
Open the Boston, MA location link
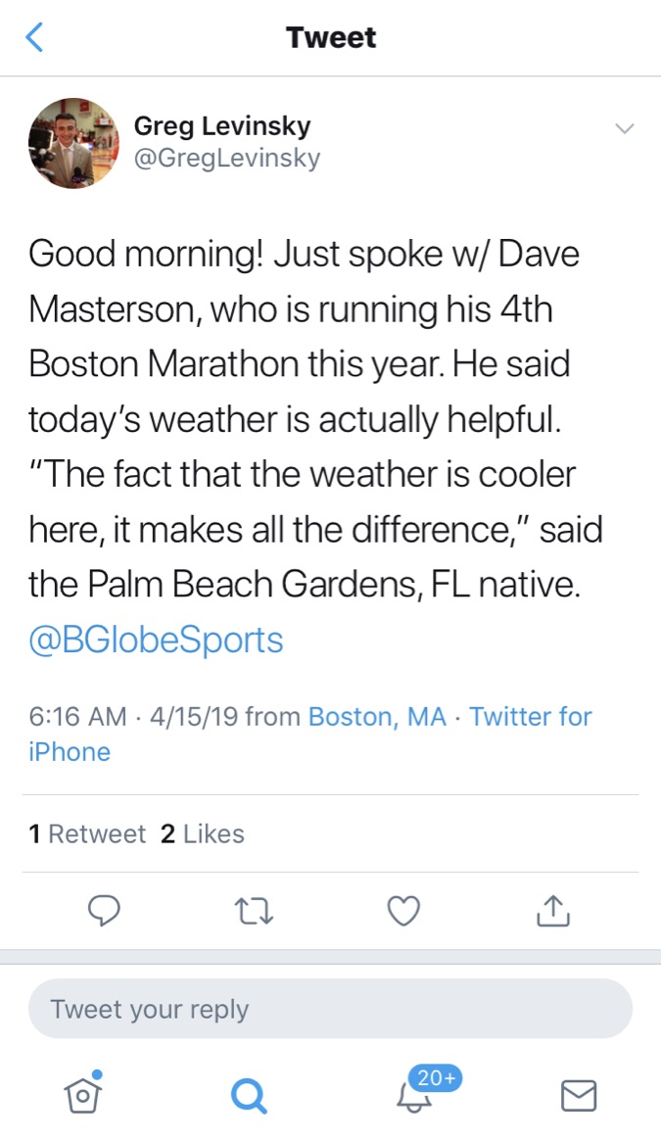(x=377, y=717)
